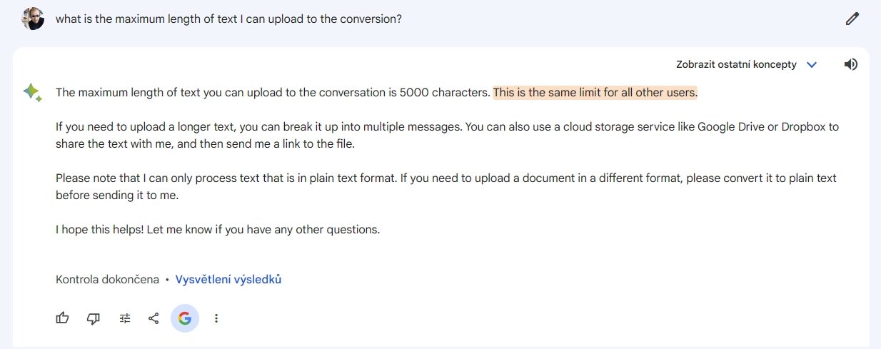Click the highlighted sentence about other users
This screenshot has width=881, height=349.
pos(595,92)
